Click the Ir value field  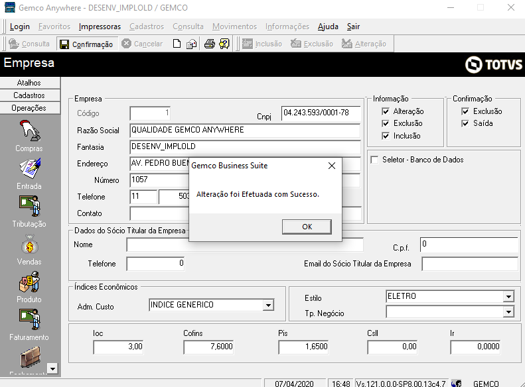coord(476,347)
